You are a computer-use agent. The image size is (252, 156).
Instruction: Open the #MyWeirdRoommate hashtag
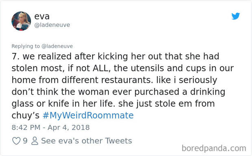pyautogui.click(x=88, y=116)
